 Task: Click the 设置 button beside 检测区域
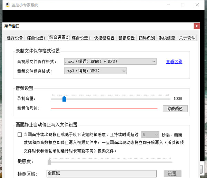coord(172,174)
